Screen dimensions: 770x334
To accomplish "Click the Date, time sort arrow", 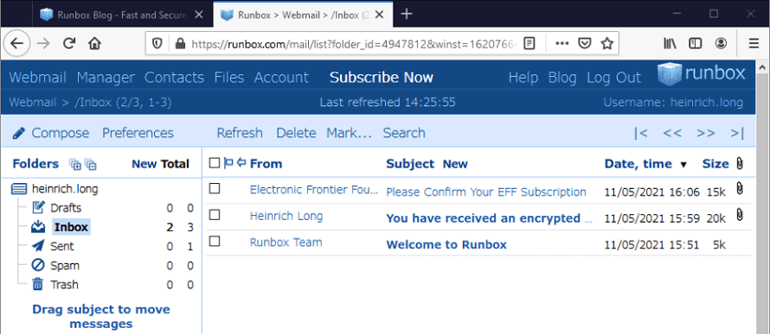I will click(x=683, y=165).
